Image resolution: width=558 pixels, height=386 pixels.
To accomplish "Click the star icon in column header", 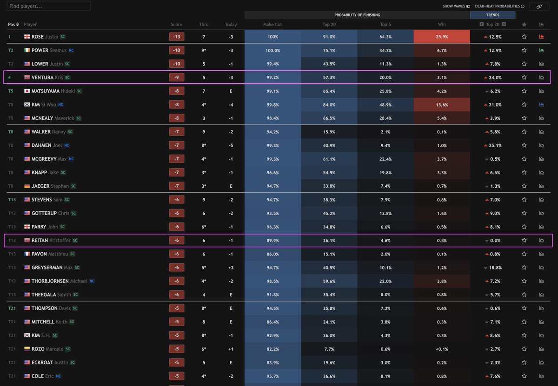I will [x=524, y=25].
